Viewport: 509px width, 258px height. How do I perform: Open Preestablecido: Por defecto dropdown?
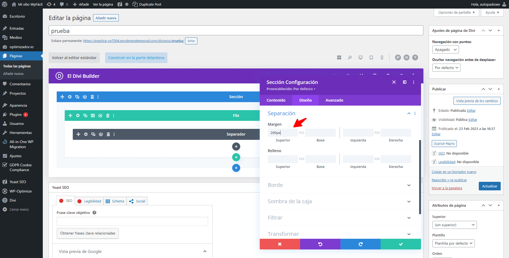point(291,89)
